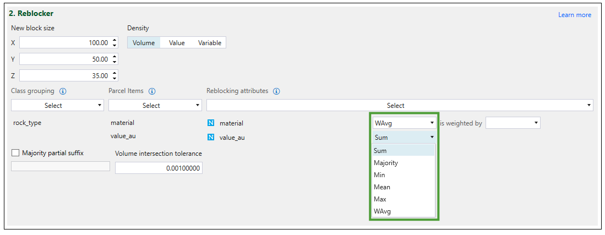Open the Learn more link
Viewport: 605px width, 235px height.
pyautogui.click(x=575, y=15)
